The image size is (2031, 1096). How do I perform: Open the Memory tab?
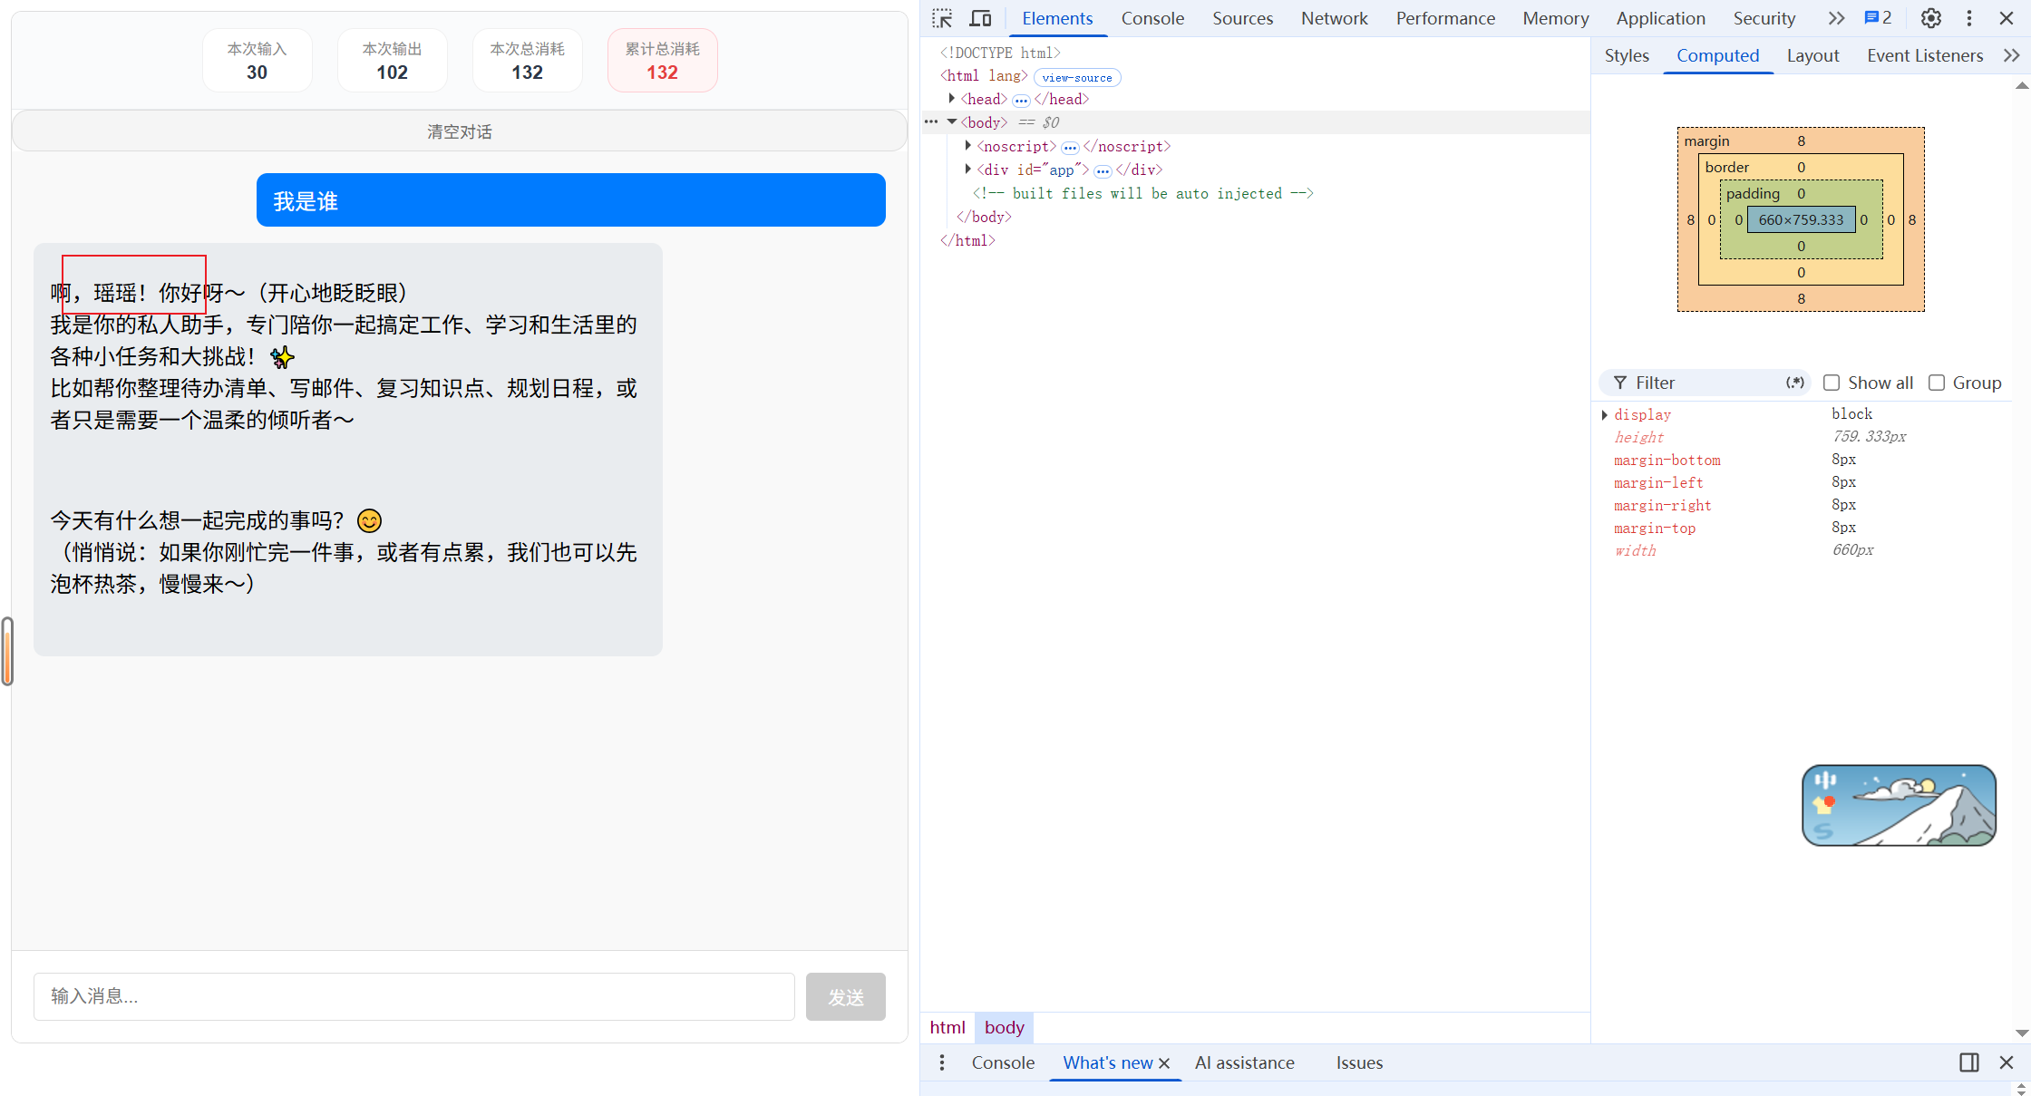[1555, 18]
